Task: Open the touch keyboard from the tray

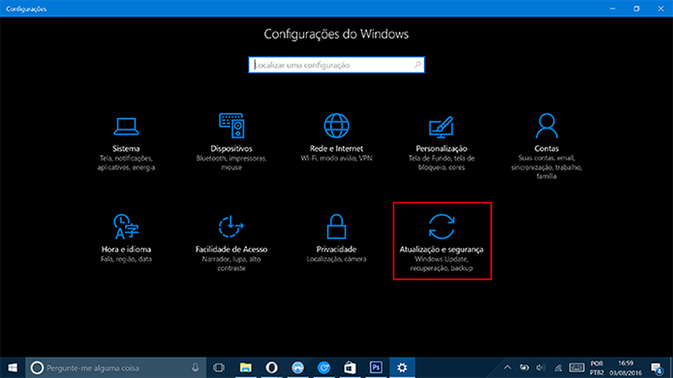Action: [x=577, y=367]
